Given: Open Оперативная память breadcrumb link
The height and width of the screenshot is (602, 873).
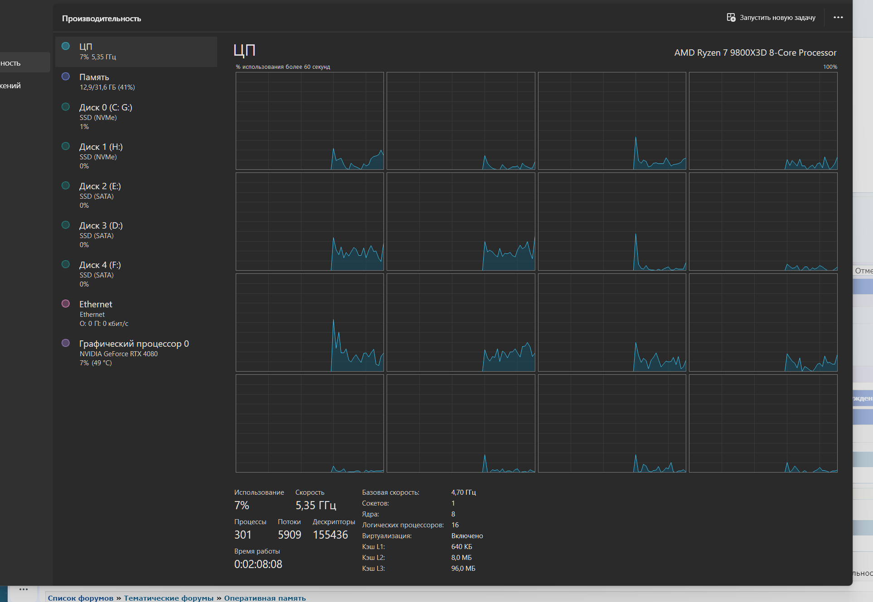Looking at the screenshot, I should (x=265, y=598).
